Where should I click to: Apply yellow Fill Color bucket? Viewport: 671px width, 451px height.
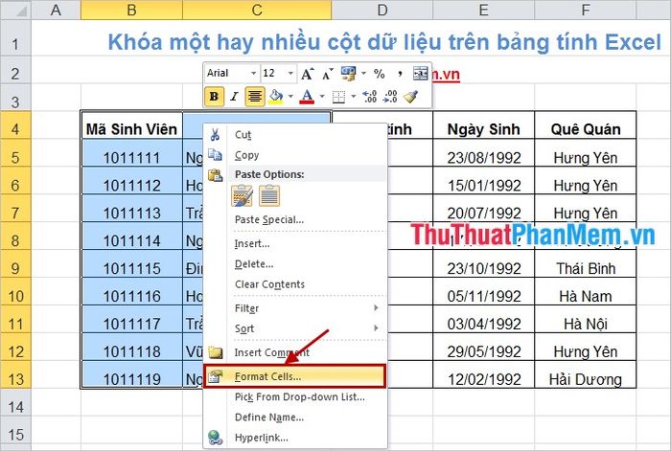[276, 97]
